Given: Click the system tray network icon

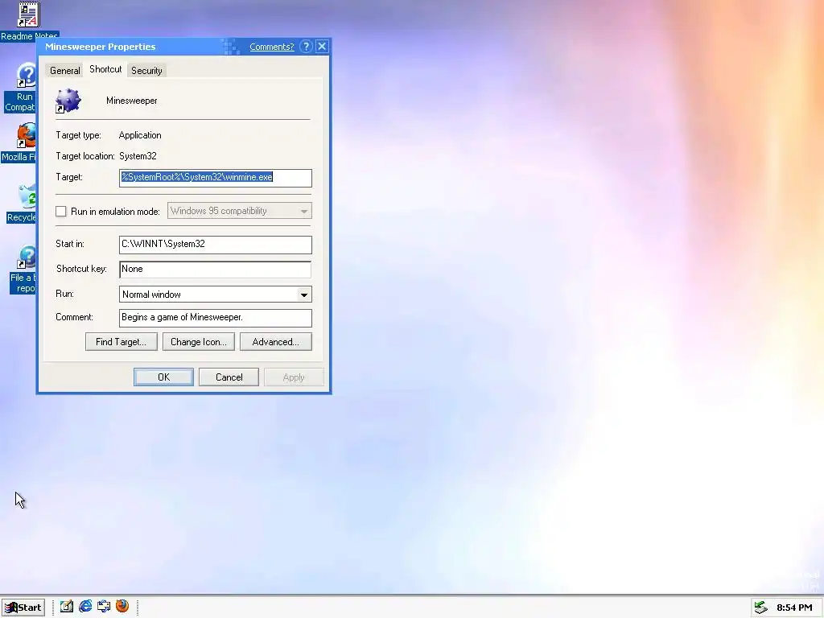Looking at the screenshot, I should (x=761, y=608).
